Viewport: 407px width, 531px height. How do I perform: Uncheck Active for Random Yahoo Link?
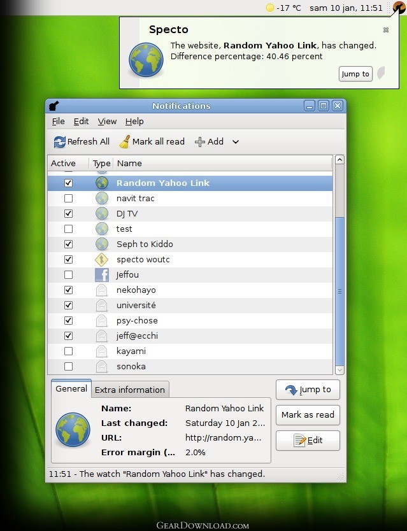68,183
